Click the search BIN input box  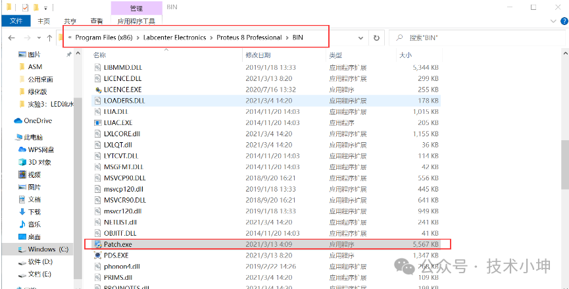[477, 38]
